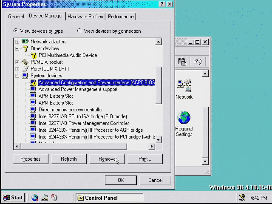This screenshot has width=272, height=204.
Task: Click the ACPI BIOS warning device icon
Action: 33,82
